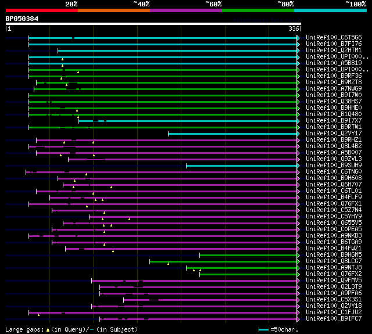
Task: Select the UniRef100_Q38HS7 label
Action: 334,102
